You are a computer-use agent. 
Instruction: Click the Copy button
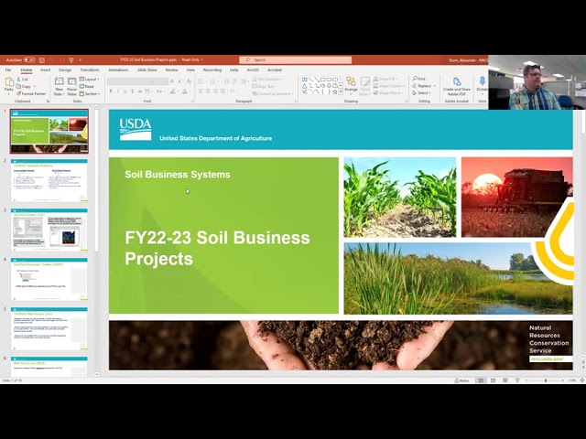point(24,86)
